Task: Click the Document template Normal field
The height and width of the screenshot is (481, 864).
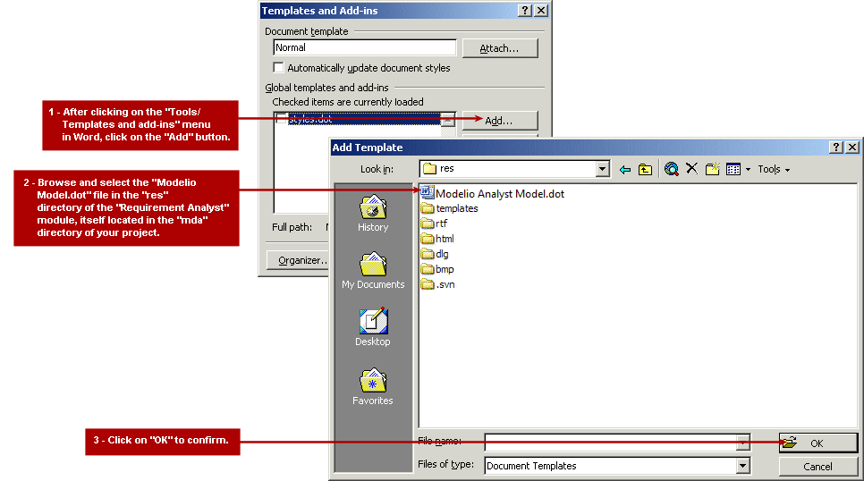Action: (365, 47)
